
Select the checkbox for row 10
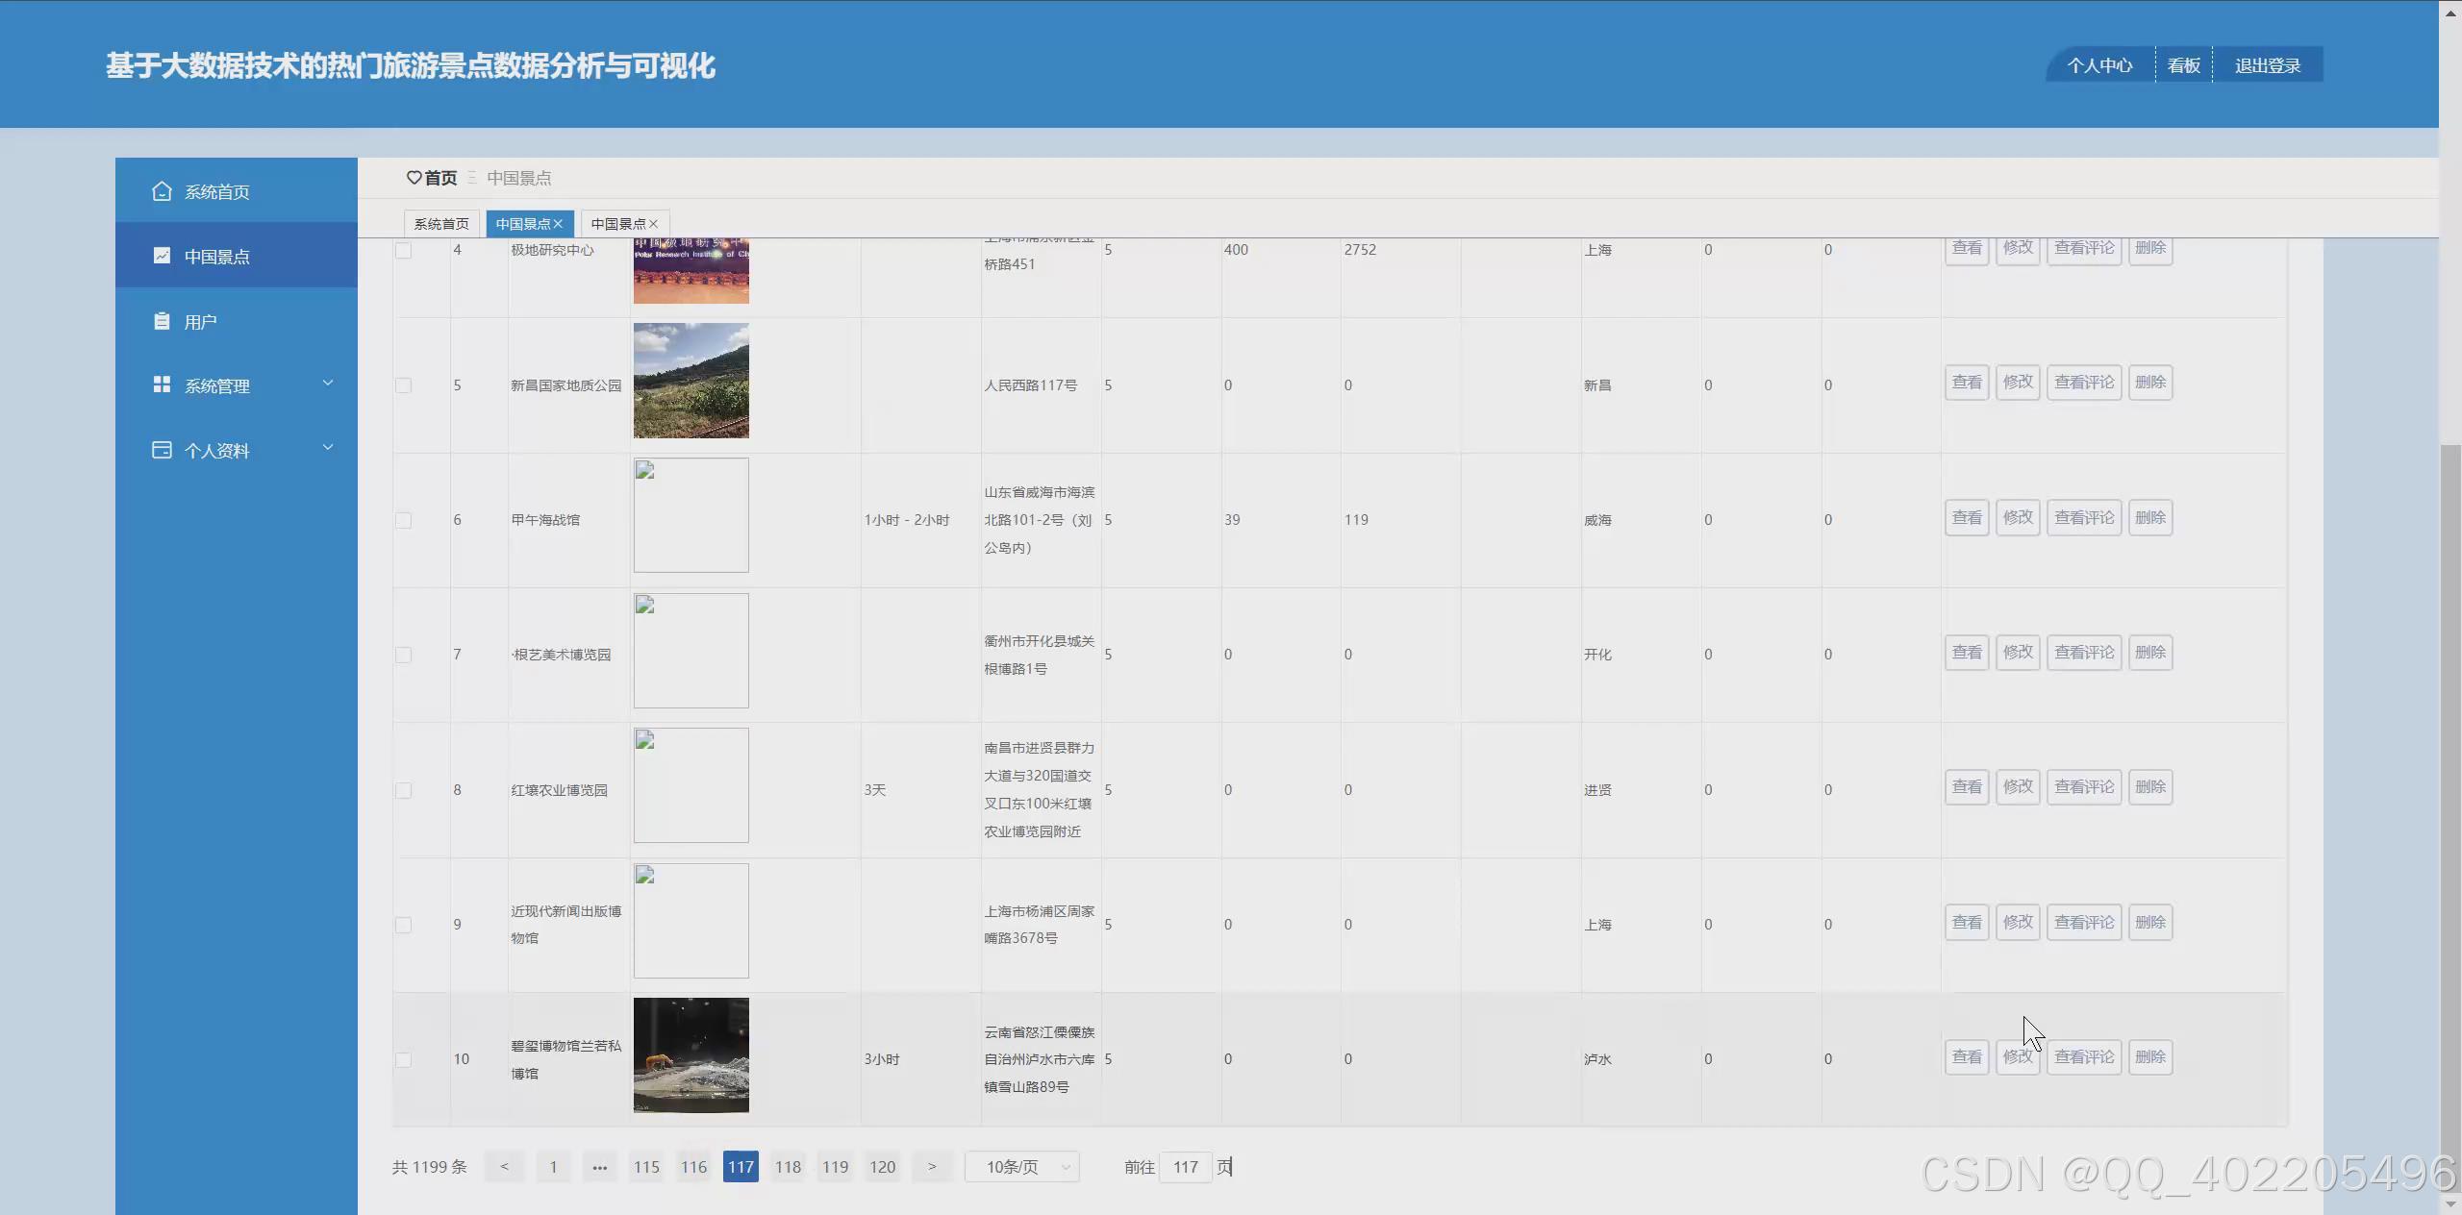point(404,1059)
